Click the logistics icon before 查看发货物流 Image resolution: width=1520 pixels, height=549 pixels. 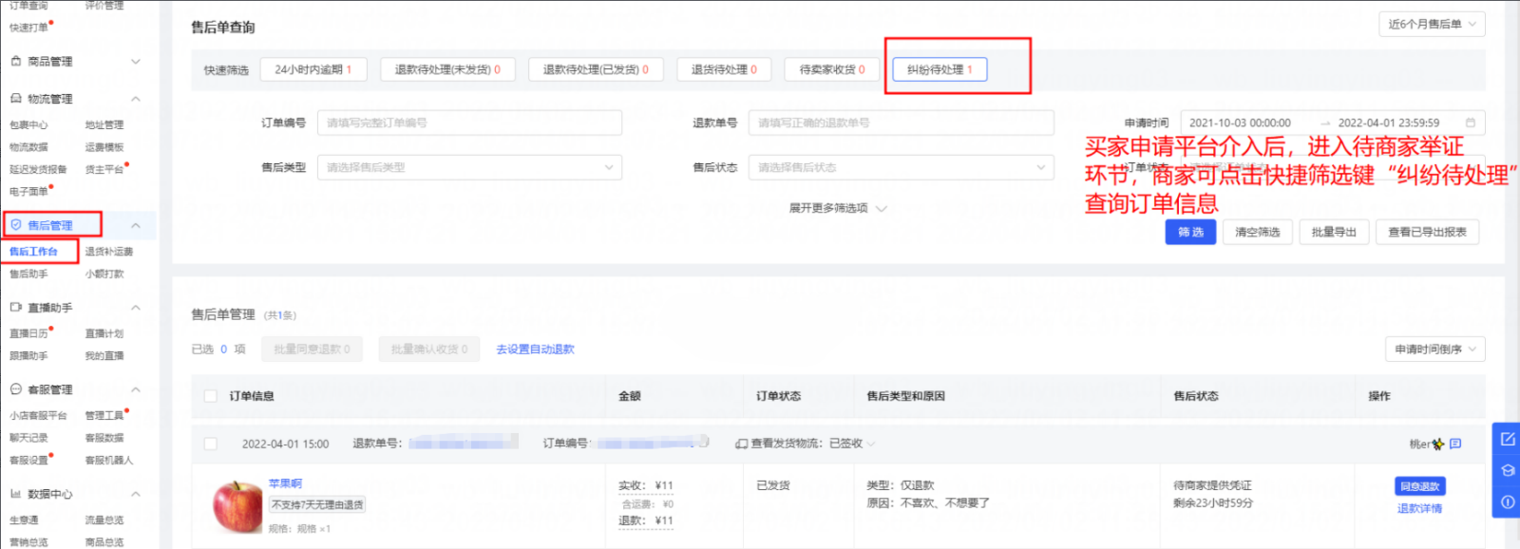click(741, 444)
